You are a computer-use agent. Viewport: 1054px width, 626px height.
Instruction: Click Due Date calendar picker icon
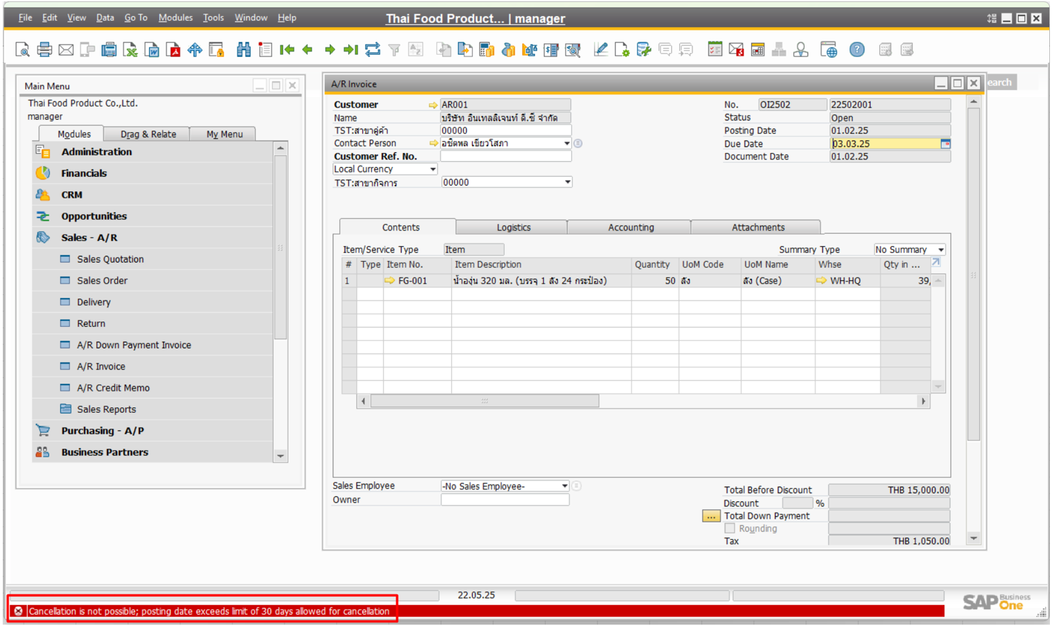pyautogui.click(x=945, y=143)
